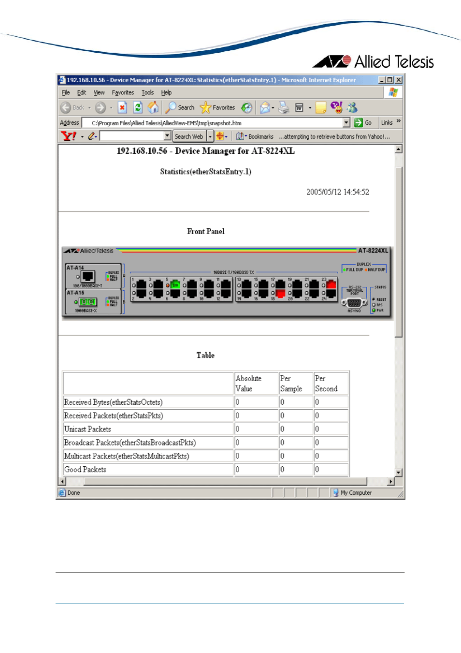
Task: Click the orange crosshair Yahoo toolbar icon
Action: pyautogui.click(x=220, y=136)
